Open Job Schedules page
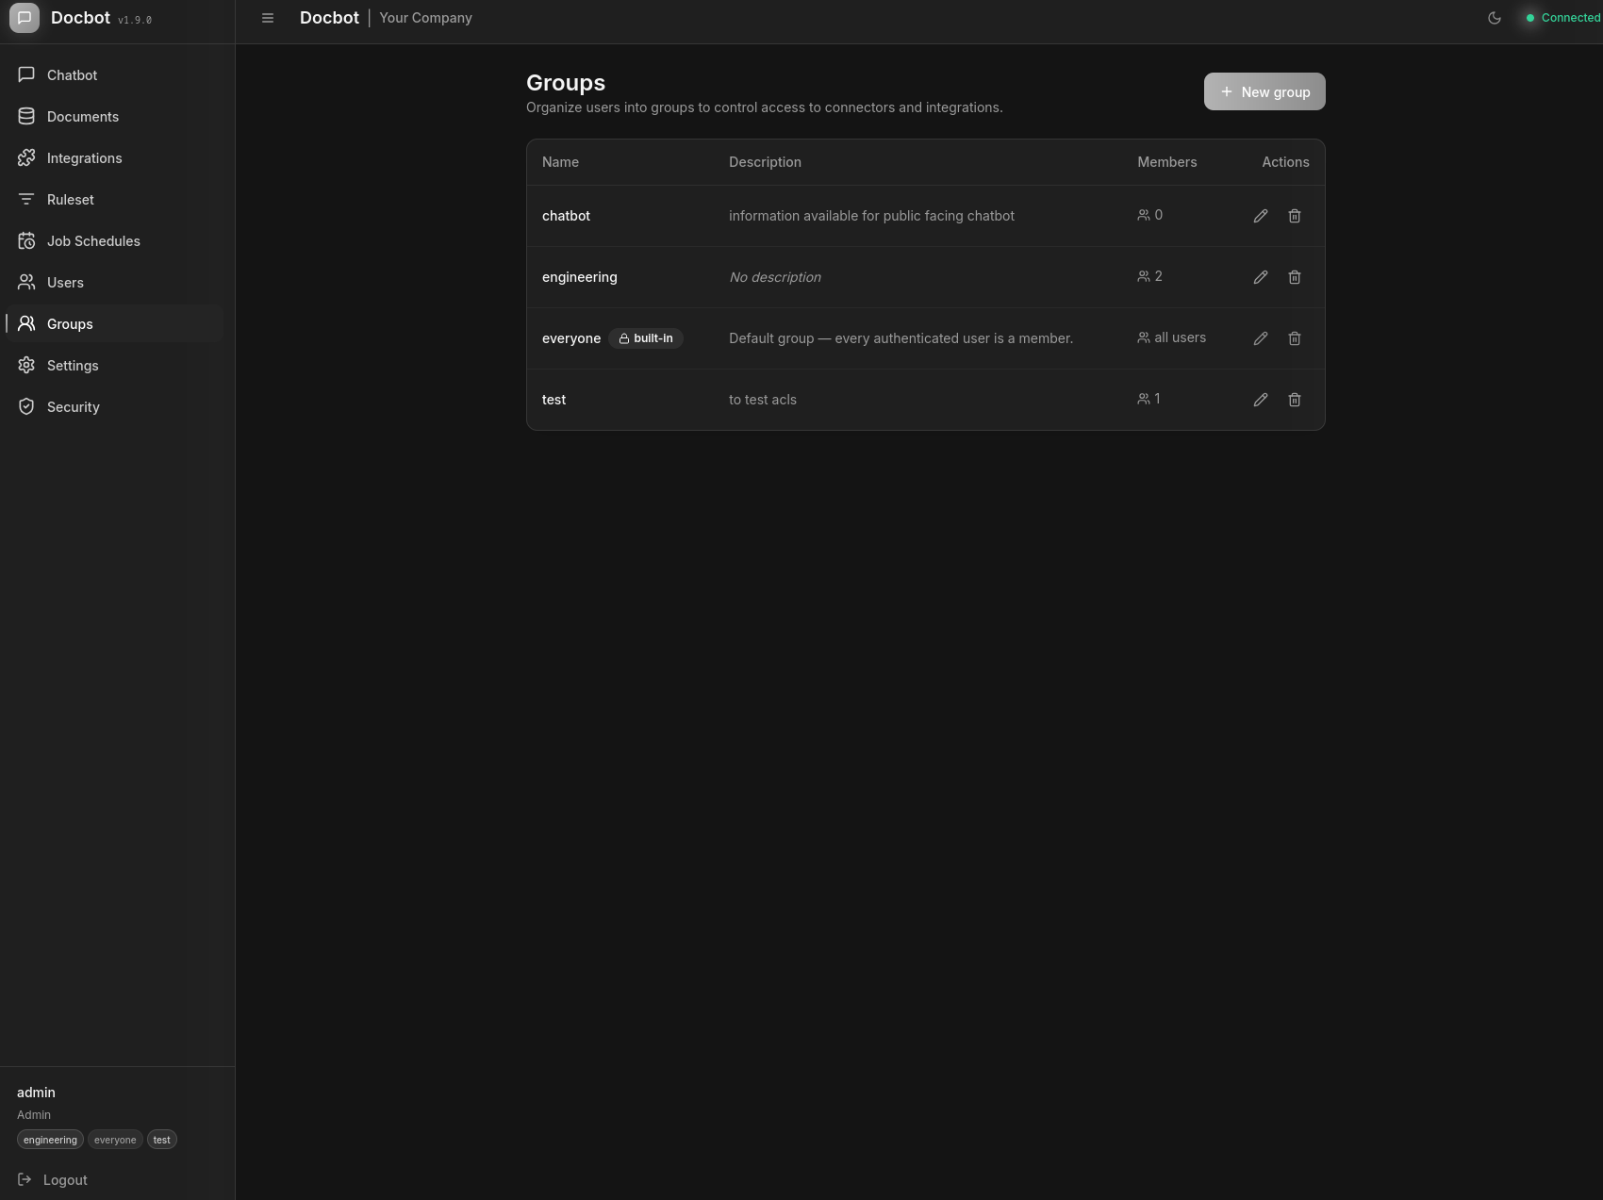This screenshot has height=1200, width=1603. 113,241
